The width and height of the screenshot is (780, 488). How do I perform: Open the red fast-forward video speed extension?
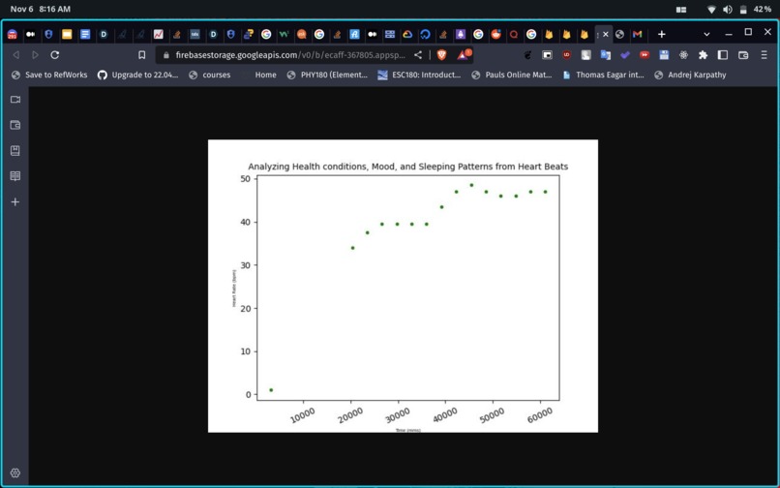645,55
